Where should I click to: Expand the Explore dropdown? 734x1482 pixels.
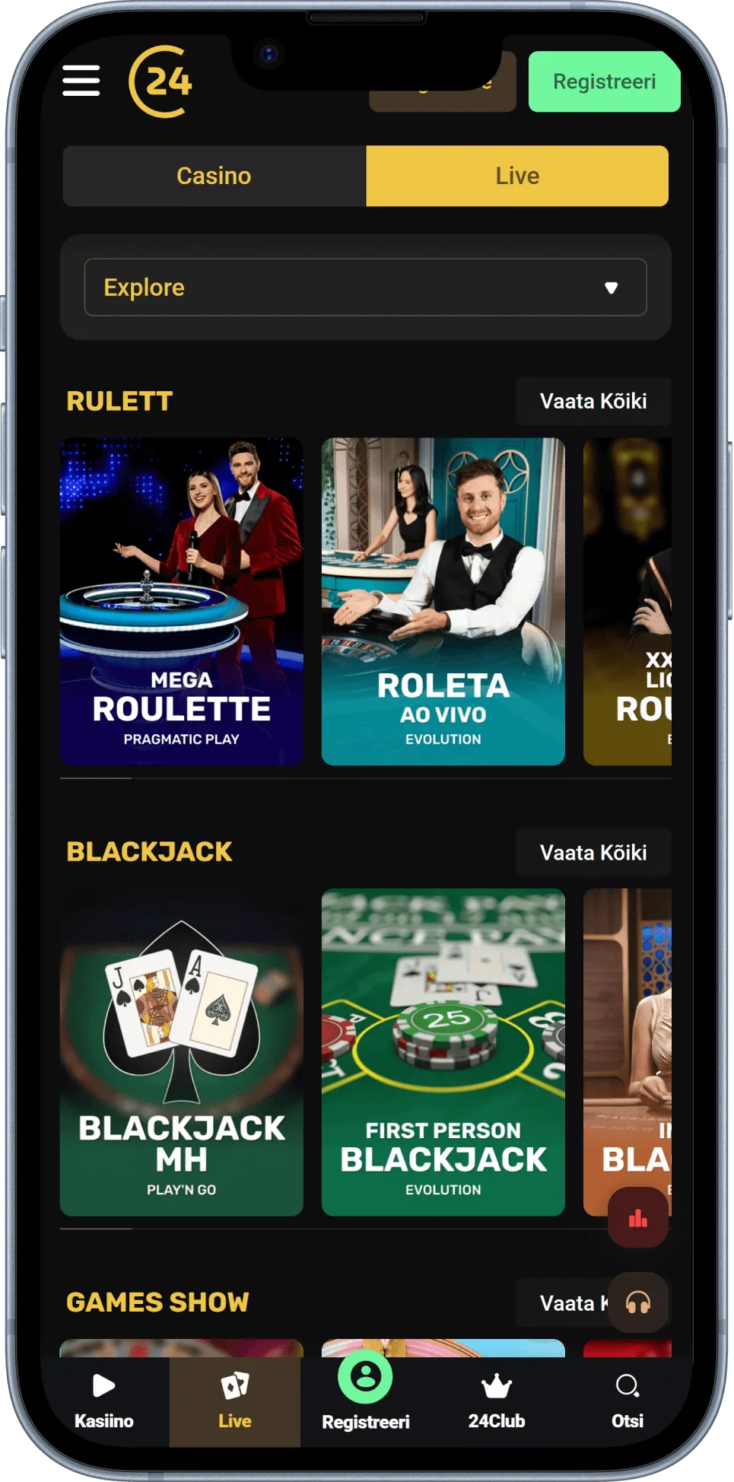pyautogui.click(x=365, y=287)
